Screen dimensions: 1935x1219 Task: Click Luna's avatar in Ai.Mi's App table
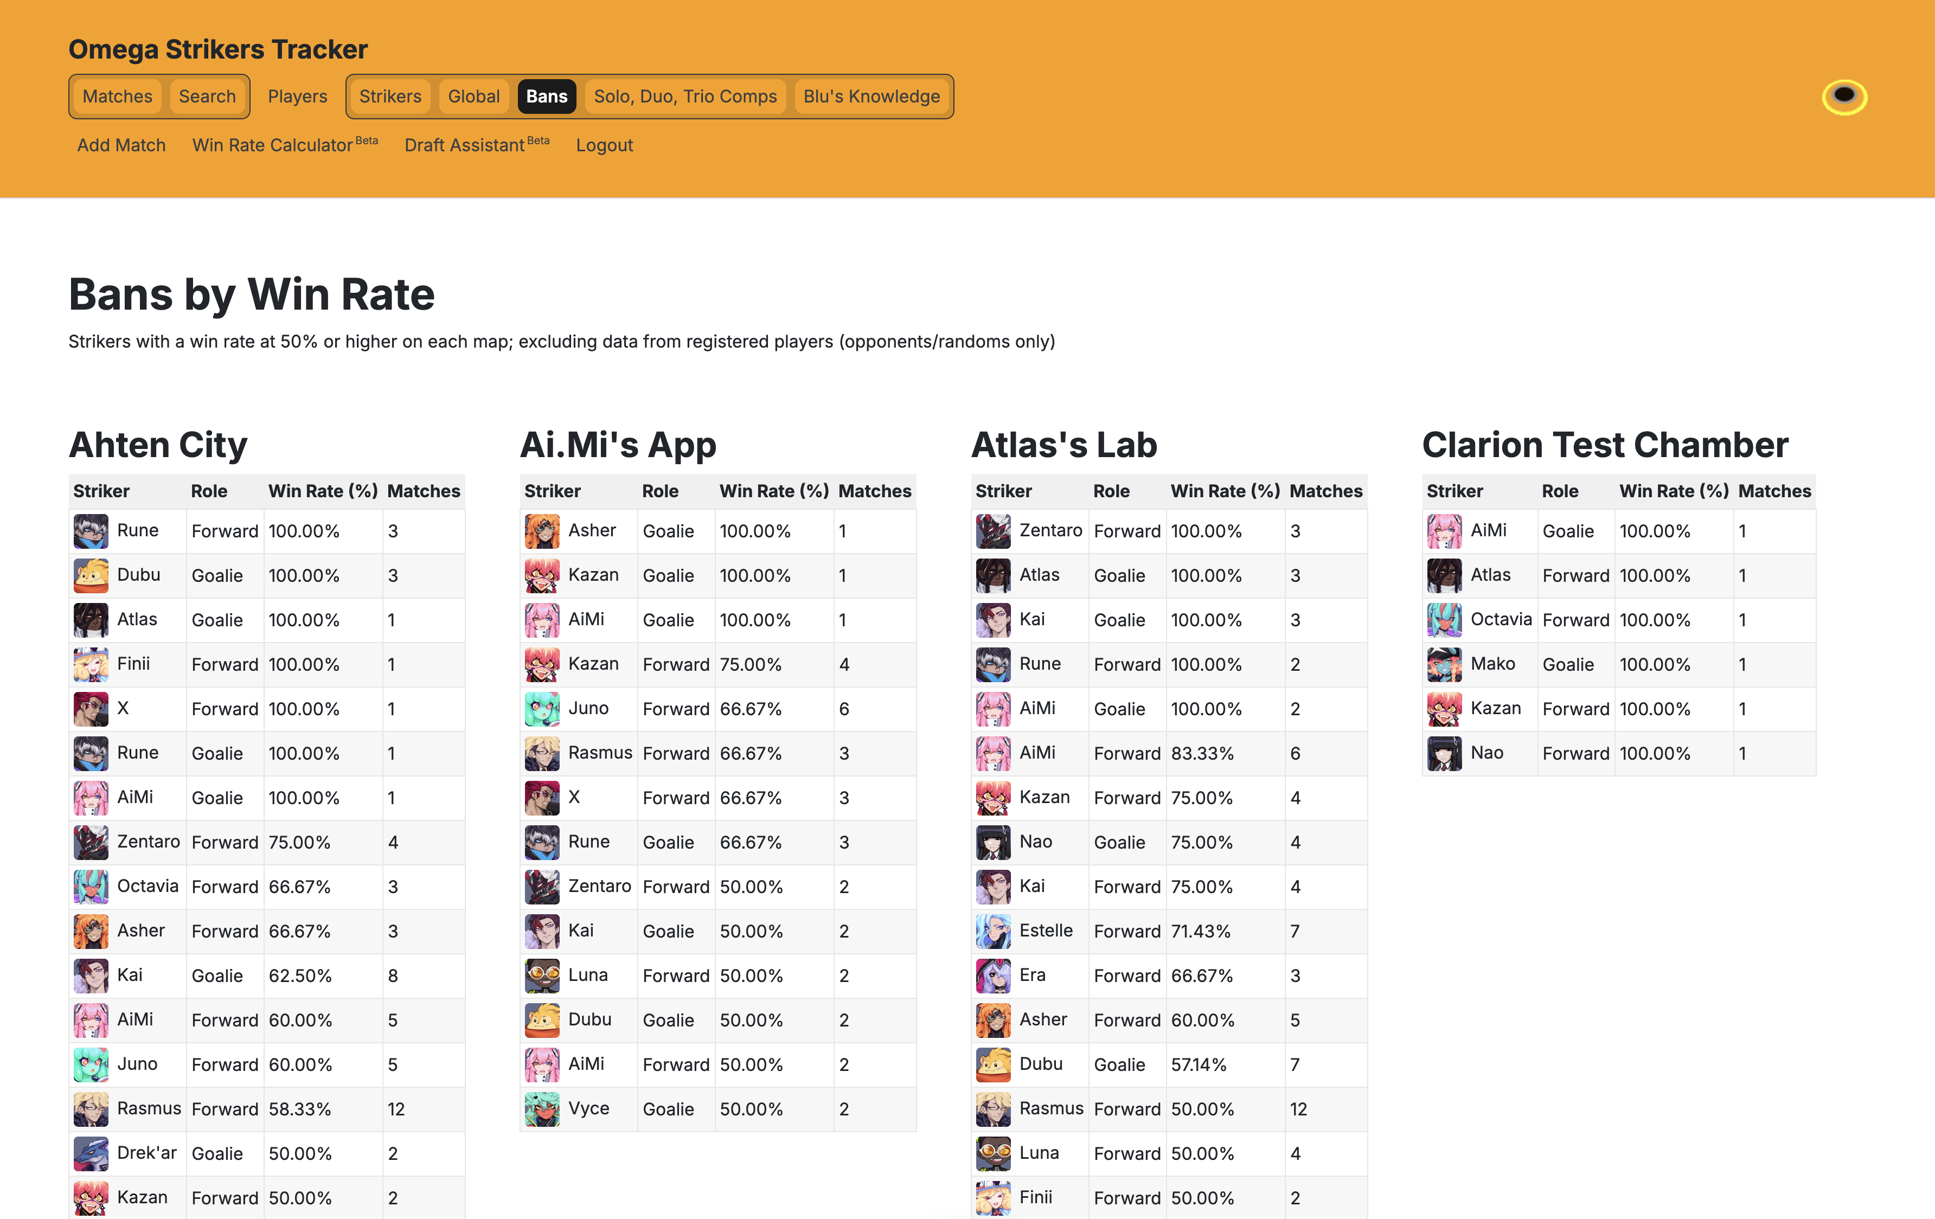[x=542, y=976]
